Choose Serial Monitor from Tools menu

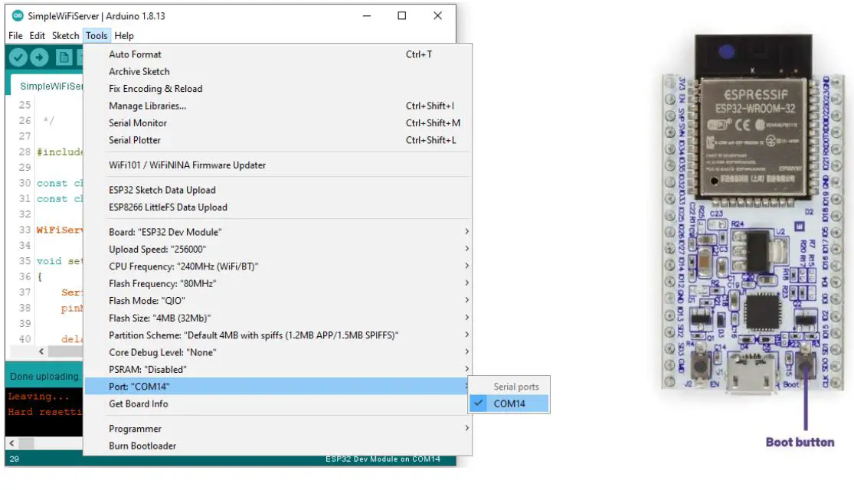pyautogui.click(x=138, y=123)
